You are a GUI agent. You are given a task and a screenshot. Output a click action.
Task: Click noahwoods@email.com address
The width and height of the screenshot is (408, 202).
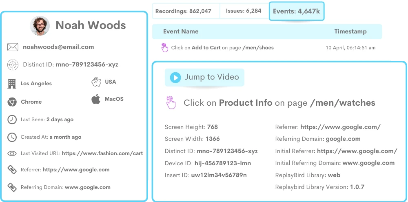[58, 47]
